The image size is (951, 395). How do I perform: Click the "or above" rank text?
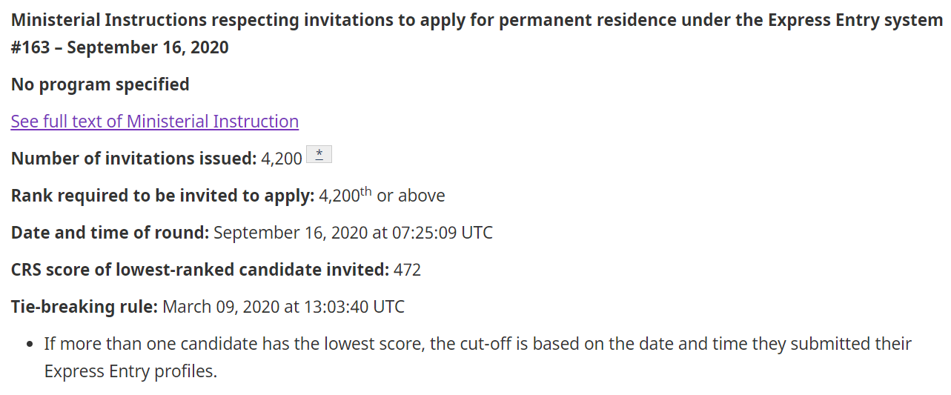tap(411, 196)
